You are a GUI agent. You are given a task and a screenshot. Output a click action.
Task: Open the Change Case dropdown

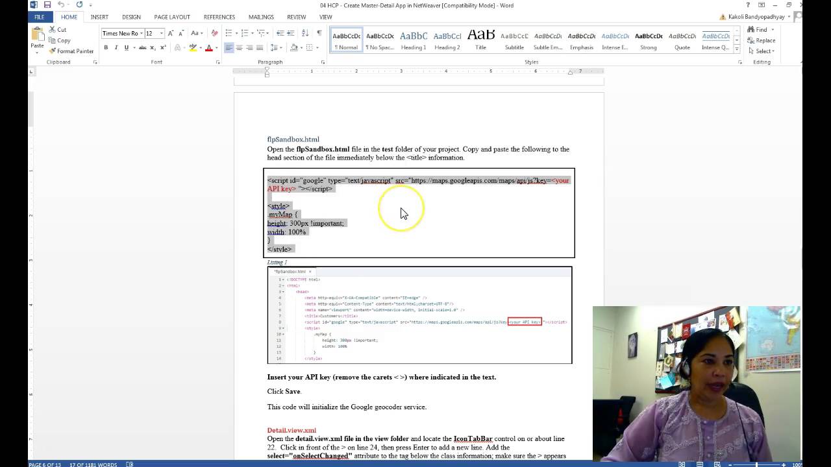coord(196,33)
